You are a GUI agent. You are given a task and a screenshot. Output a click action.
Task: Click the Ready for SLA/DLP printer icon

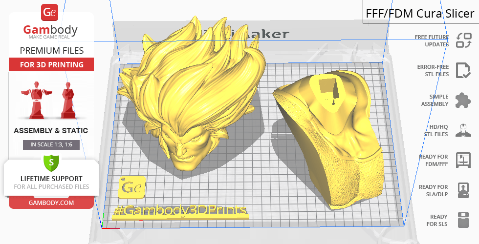pos(463,190)
